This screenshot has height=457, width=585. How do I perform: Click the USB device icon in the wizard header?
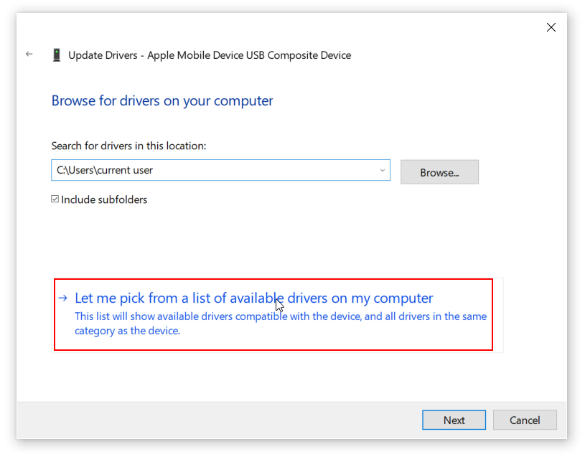[56, 55]
